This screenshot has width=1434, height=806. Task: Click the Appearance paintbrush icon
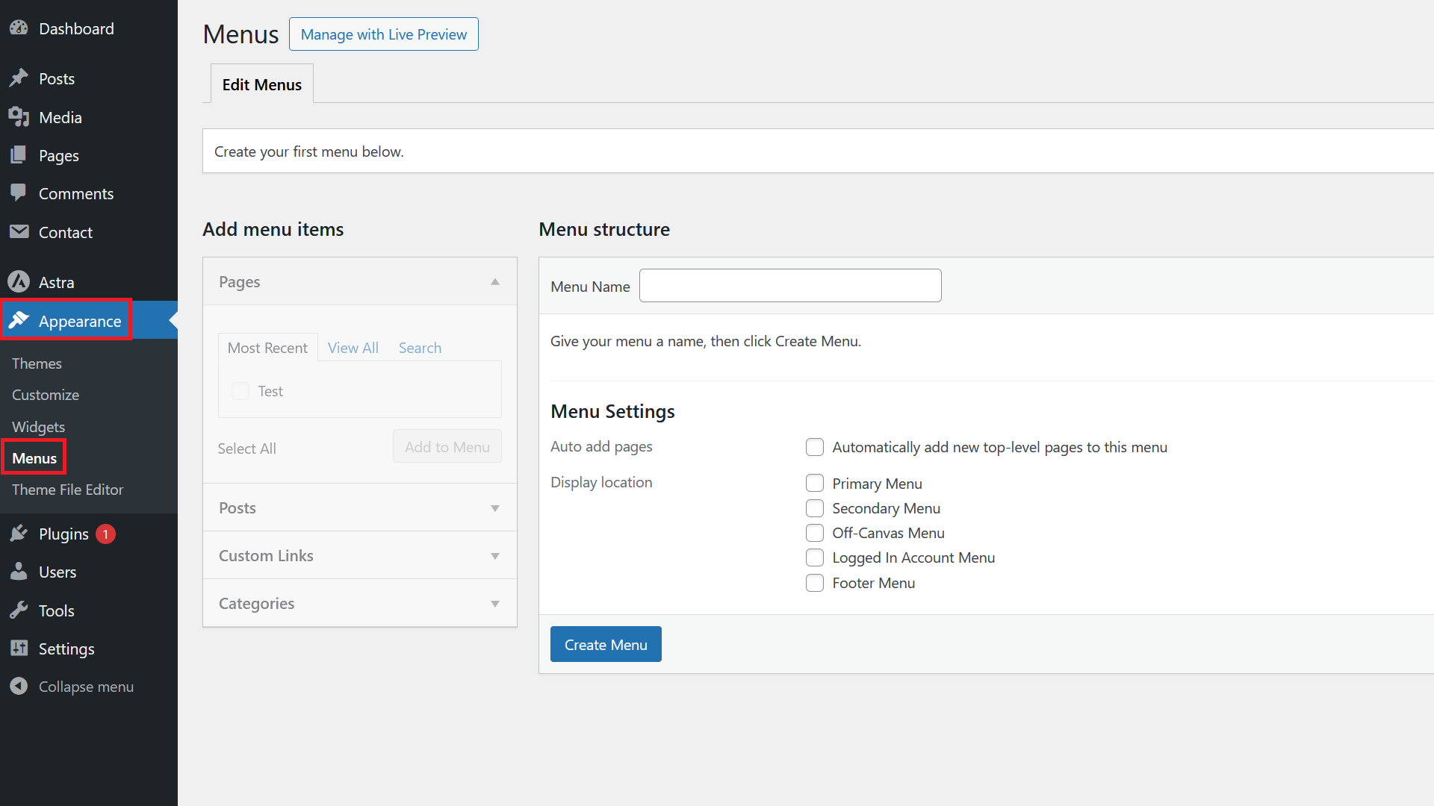click(19, 321)
